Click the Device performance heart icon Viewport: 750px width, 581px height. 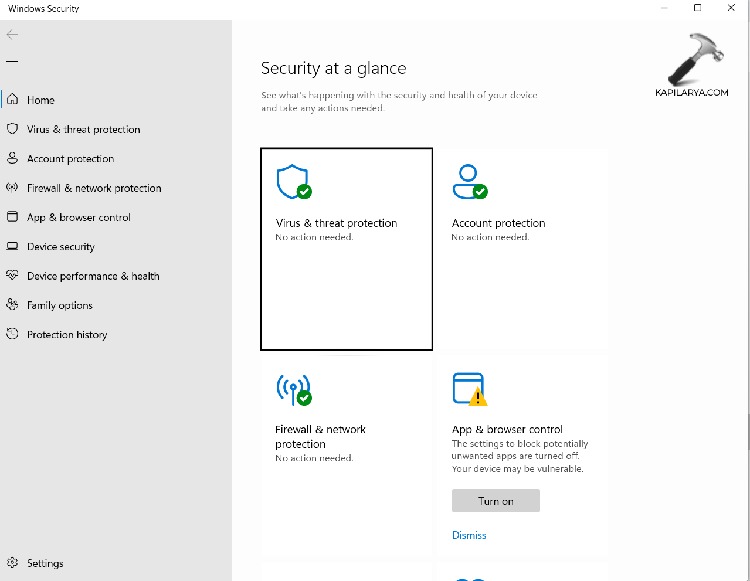click(12, 275)
